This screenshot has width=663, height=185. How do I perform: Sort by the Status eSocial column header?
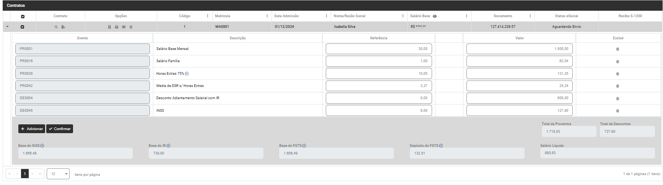pyautogui.click(x=566, y=16)
